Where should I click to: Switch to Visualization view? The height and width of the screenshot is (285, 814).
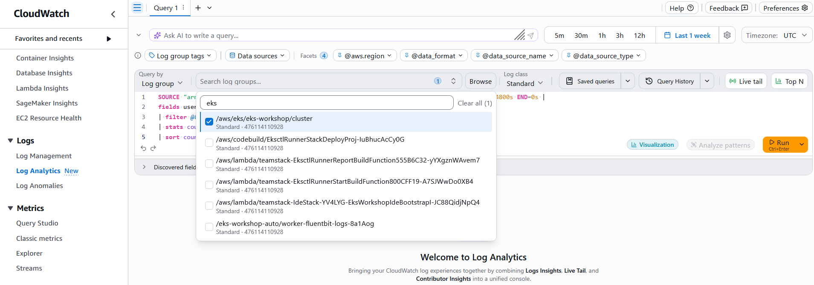click(x=652, y=145)
